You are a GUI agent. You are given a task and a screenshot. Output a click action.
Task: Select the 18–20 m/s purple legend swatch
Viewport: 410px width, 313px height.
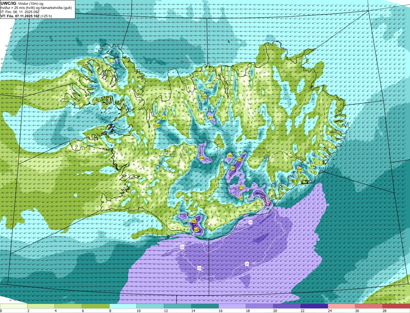coord(260,306)
